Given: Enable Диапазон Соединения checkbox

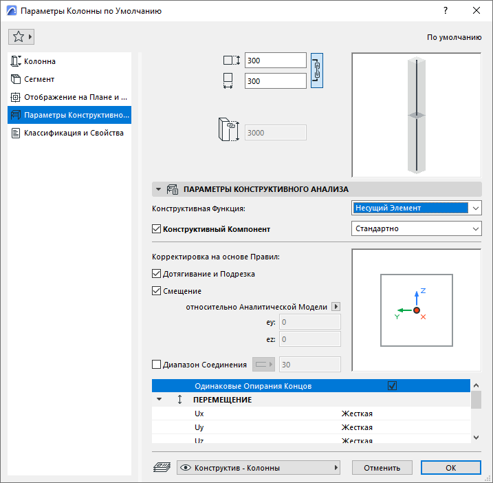Looking at the screenshot, I should tap(156, 365).
